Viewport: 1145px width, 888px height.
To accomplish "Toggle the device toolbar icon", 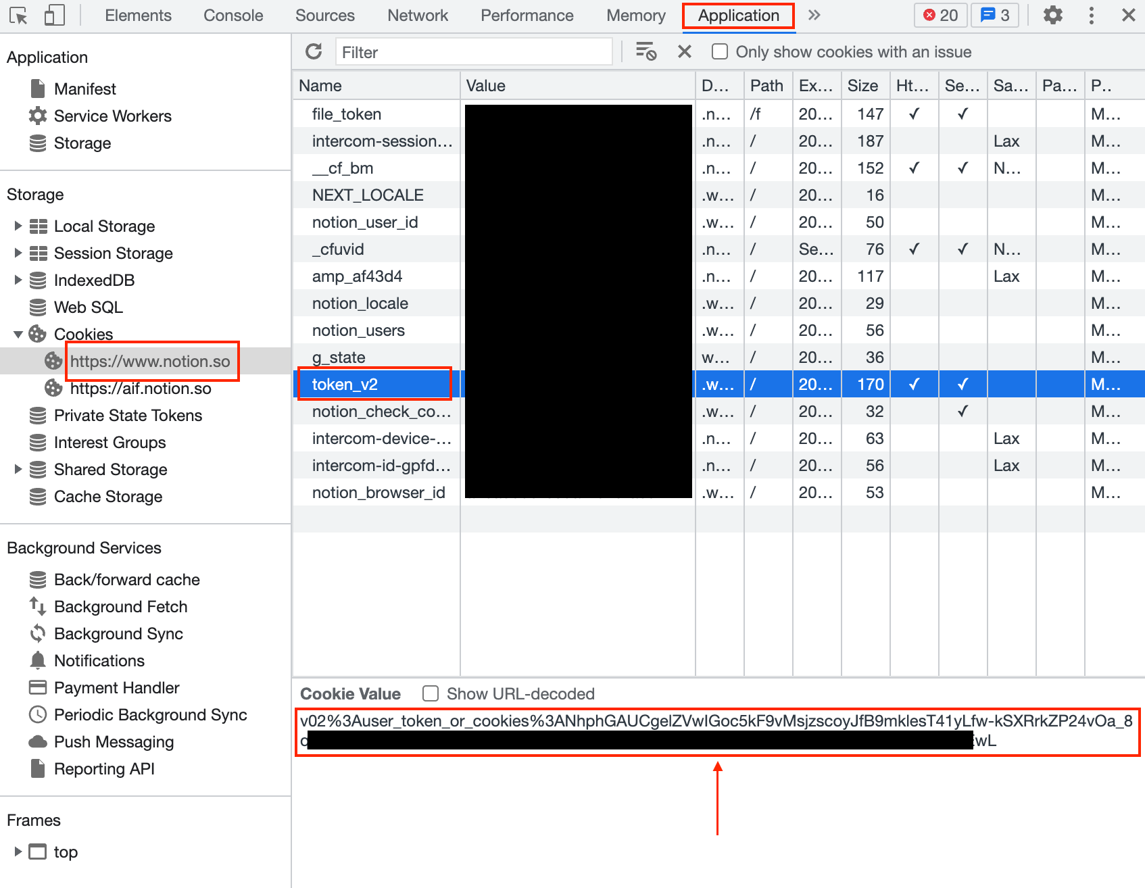I will tap(54, 16).
